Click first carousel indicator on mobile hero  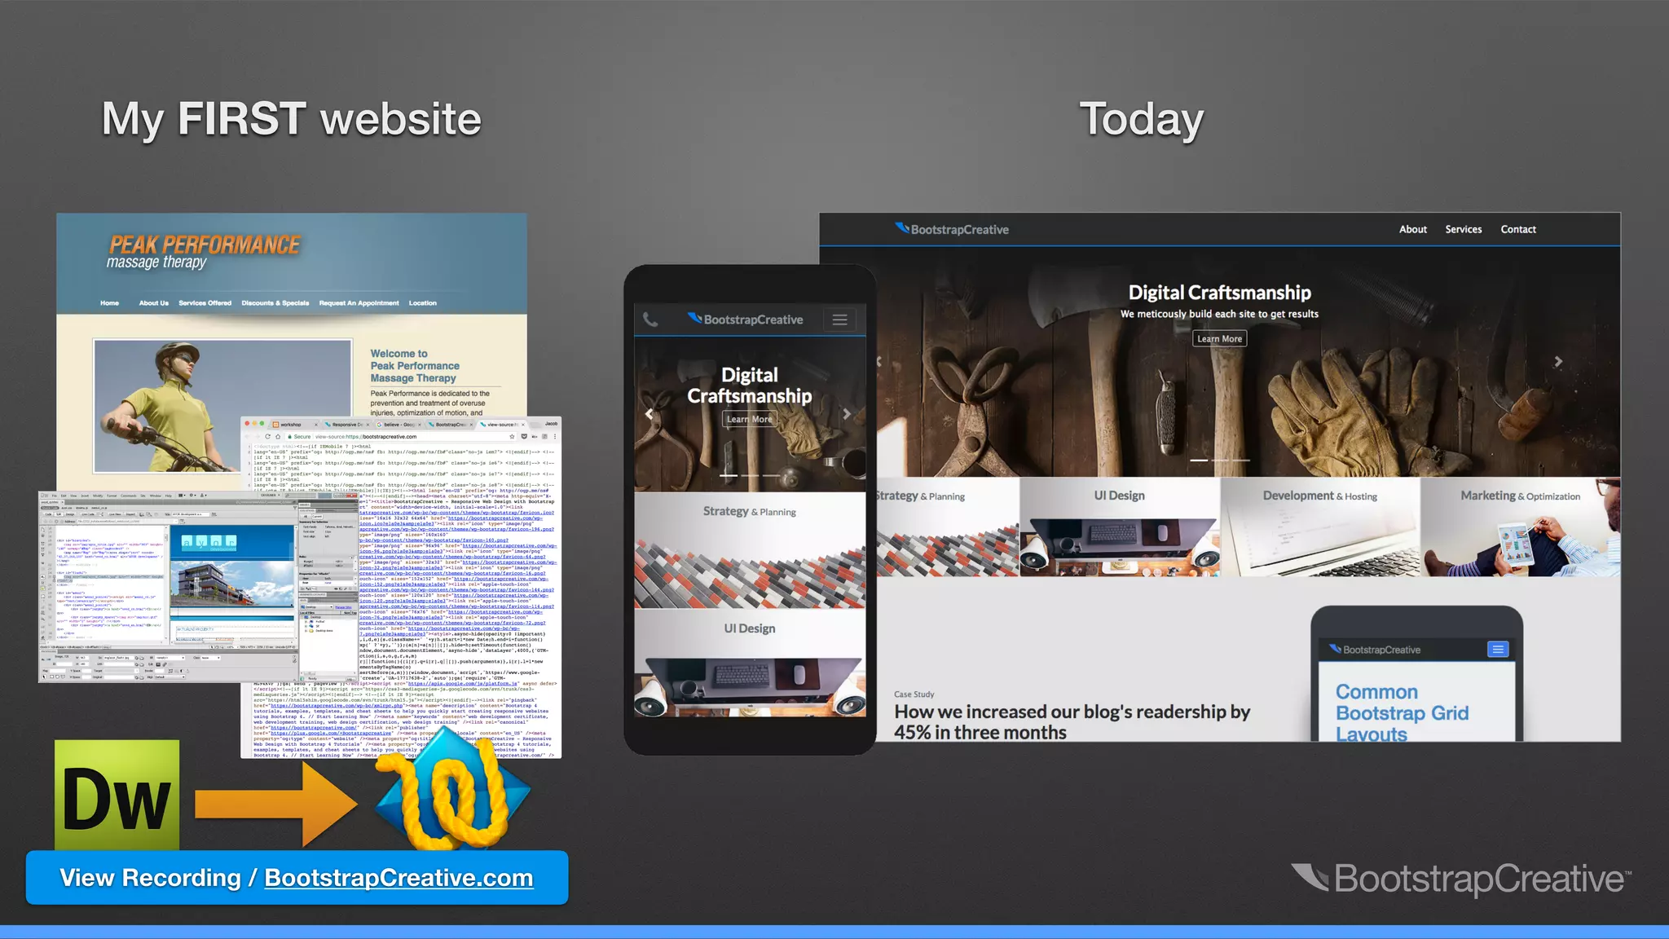729,475
